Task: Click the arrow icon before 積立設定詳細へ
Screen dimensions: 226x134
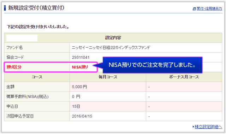Action: tap(193, 127)
